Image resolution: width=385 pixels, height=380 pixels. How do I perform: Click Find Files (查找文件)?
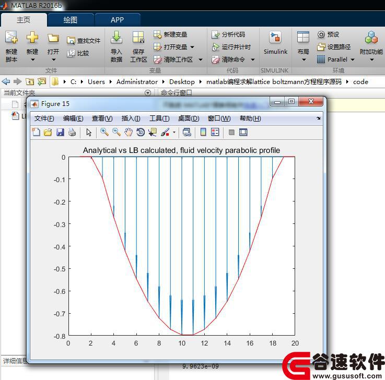pos(84,41)
